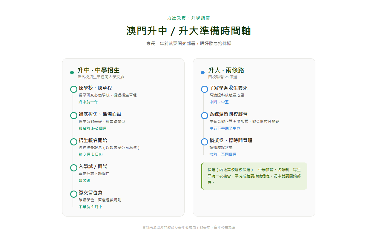Image resolution: width=373 pixels, height=244 pixels.
Task: Click description 真正分高下嘅關口
Action: pyautogui.click(x=94, y=174)
